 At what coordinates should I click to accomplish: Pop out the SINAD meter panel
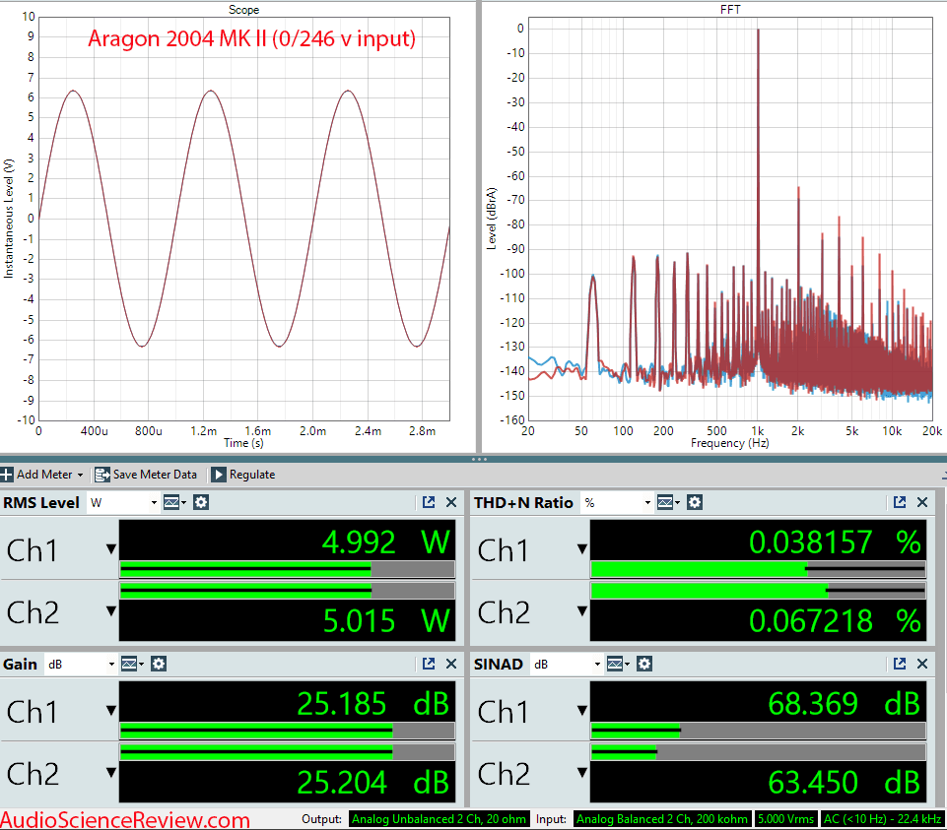[x=900, y=664]
